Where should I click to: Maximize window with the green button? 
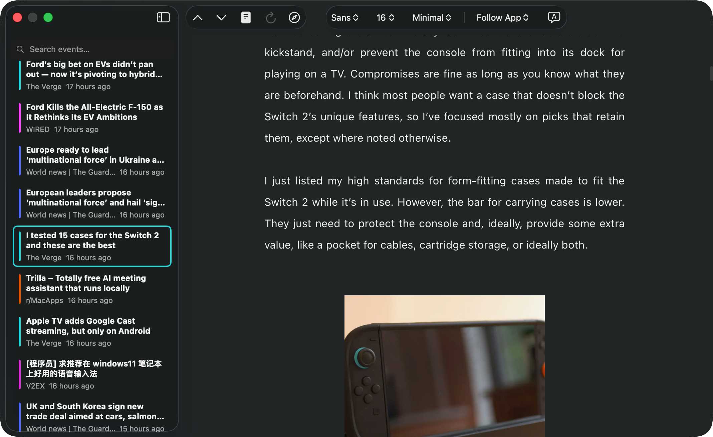[x=48, y=17]
